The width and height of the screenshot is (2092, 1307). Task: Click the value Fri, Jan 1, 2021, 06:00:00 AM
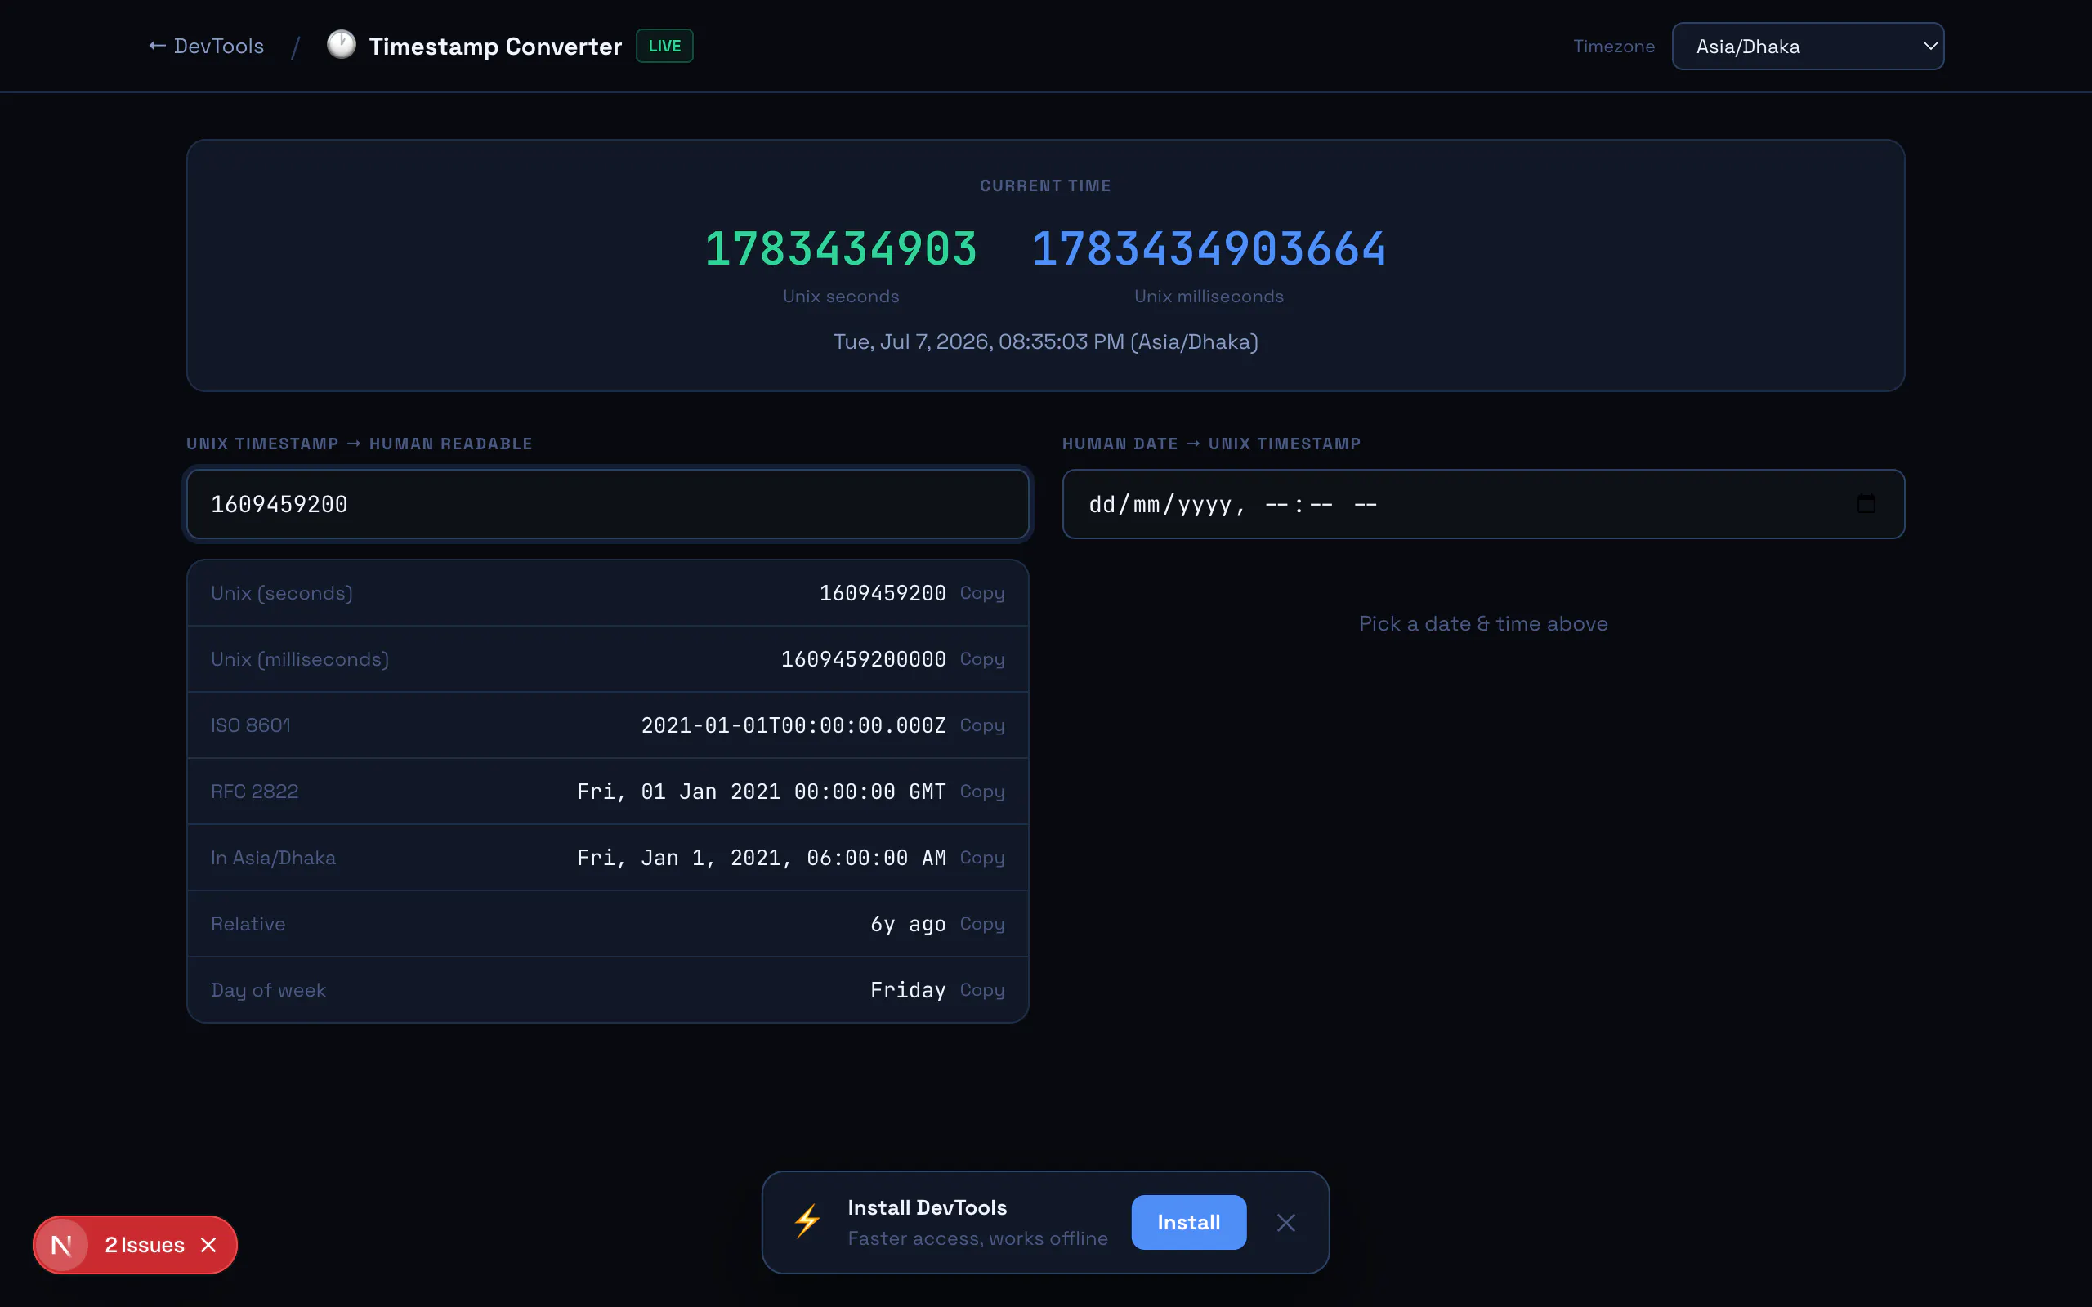[x=761, y=858]
